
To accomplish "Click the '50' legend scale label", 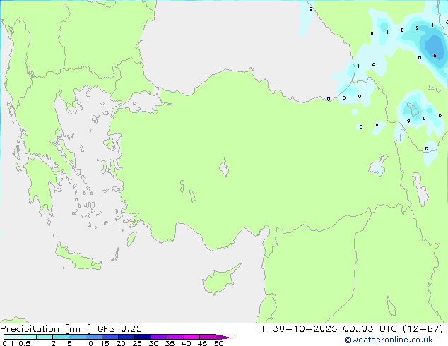I will 218,343.
